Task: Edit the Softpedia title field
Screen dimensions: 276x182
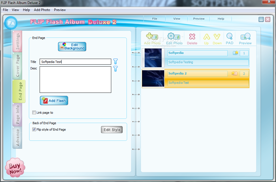Action: (x=197, y=53)
